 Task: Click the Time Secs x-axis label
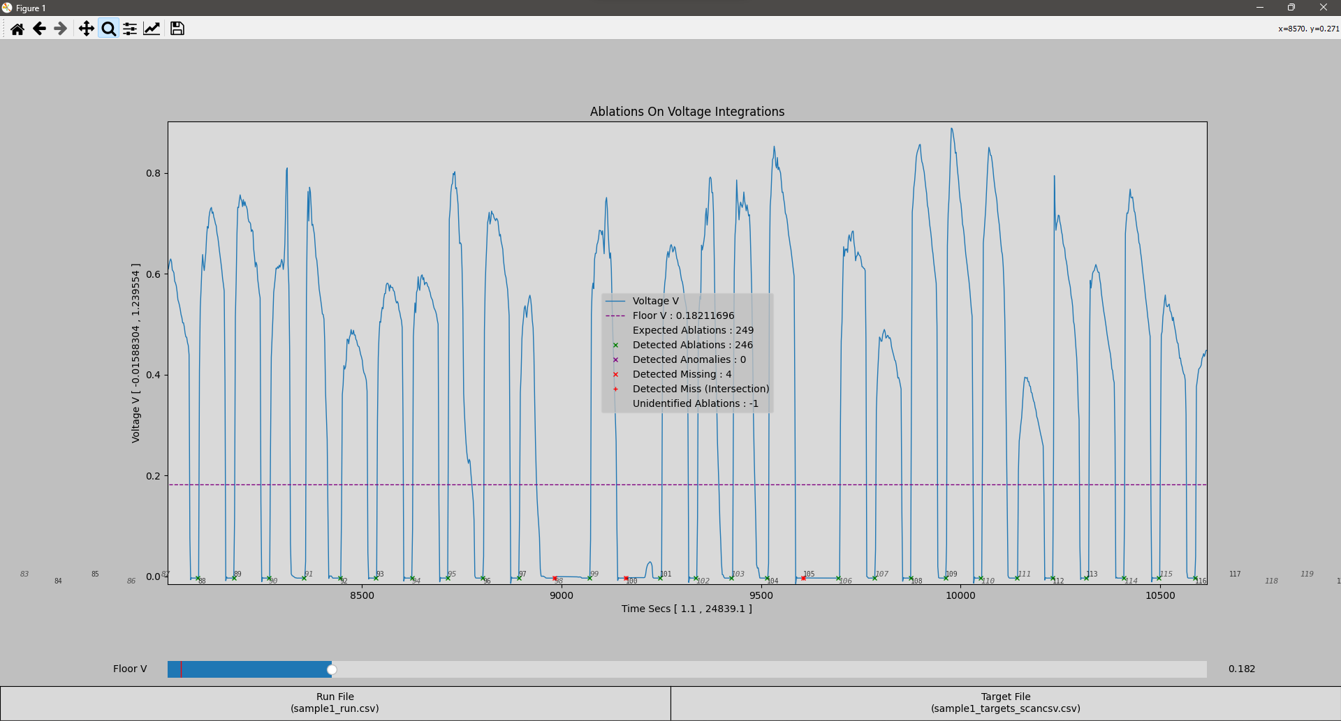click(687, 609)
